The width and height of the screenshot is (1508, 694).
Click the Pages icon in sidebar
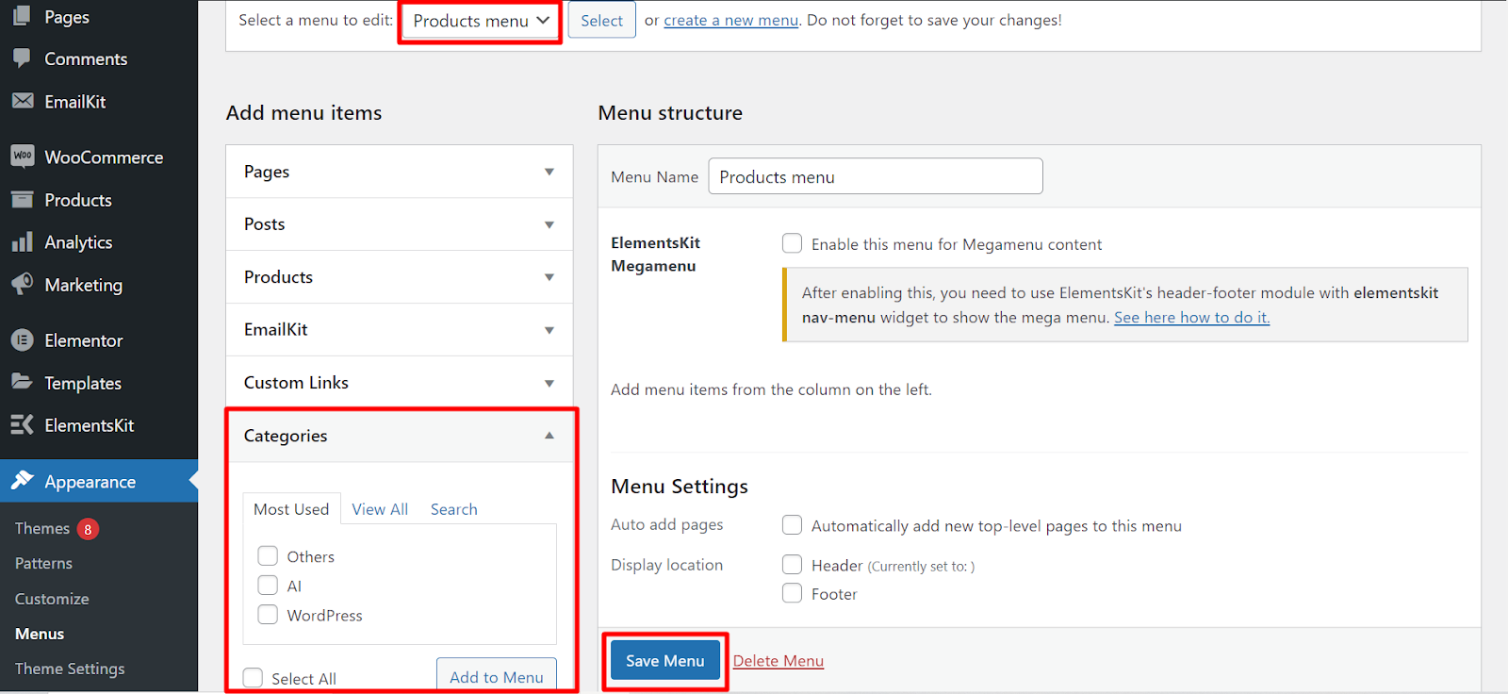click(x=23, y=16)
